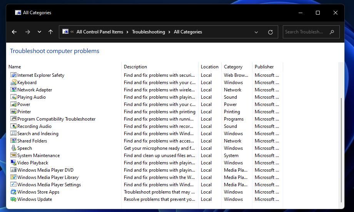This screenshot has height=212, width=354.
Task: Click the Recording Audio icon
Action: [x=13, y=126]
